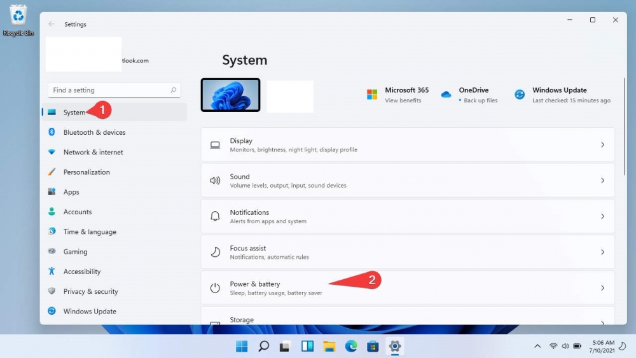Click the Network & internet wifi icon

52,152
